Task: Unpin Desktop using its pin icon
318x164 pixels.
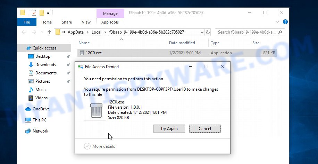Action: [x=68, y=57]
